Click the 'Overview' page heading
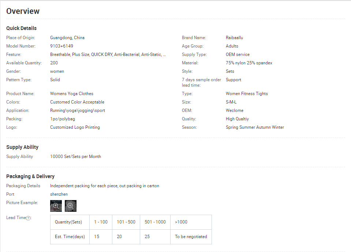 [23, 11]
